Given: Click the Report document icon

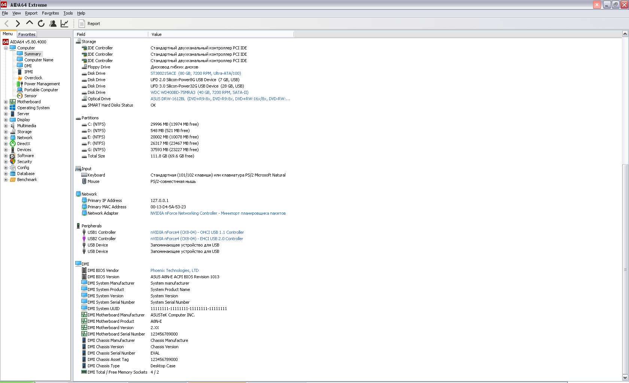Looking at the screenshot, I should 82,24.
